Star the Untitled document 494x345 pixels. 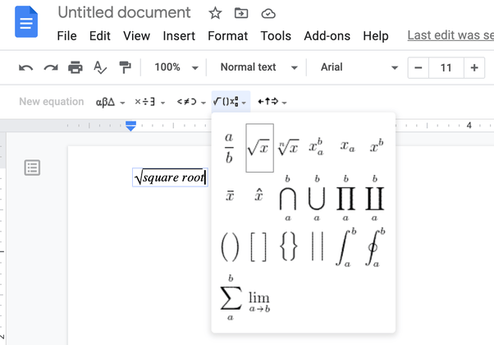[x=215, y=13]
